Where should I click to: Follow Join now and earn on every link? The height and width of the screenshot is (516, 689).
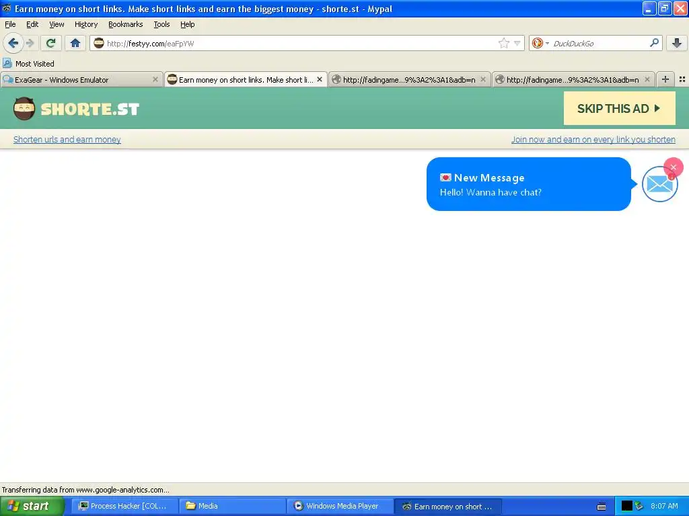pyautogui.click(x=593, y=140)
